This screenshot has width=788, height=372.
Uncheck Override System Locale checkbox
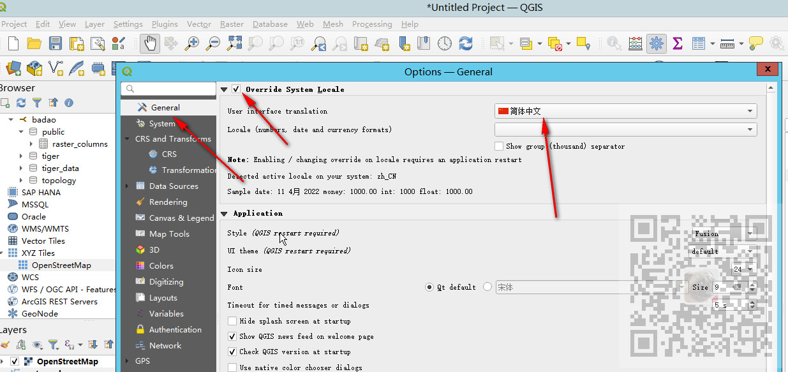coord(236,89)
